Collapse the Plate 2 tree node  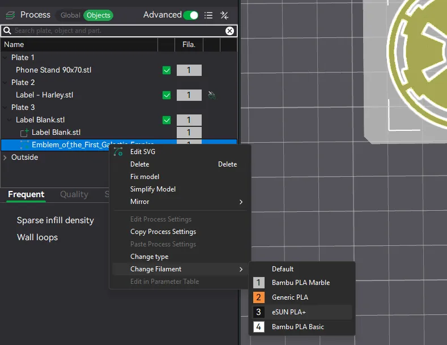[x=5, y=82]
